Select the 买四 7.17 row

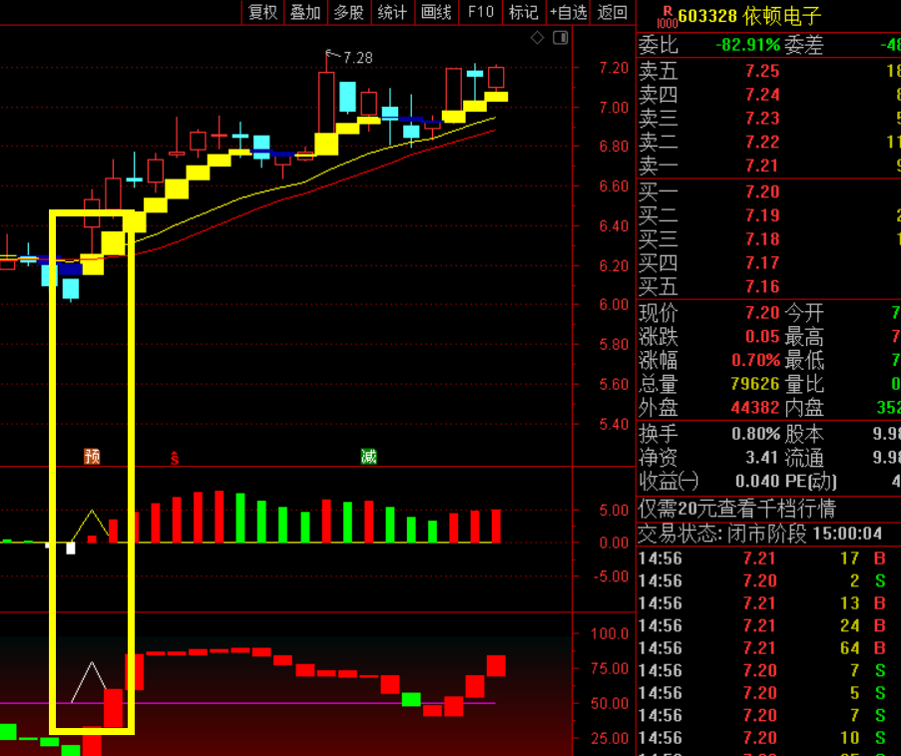pos(769,262)
